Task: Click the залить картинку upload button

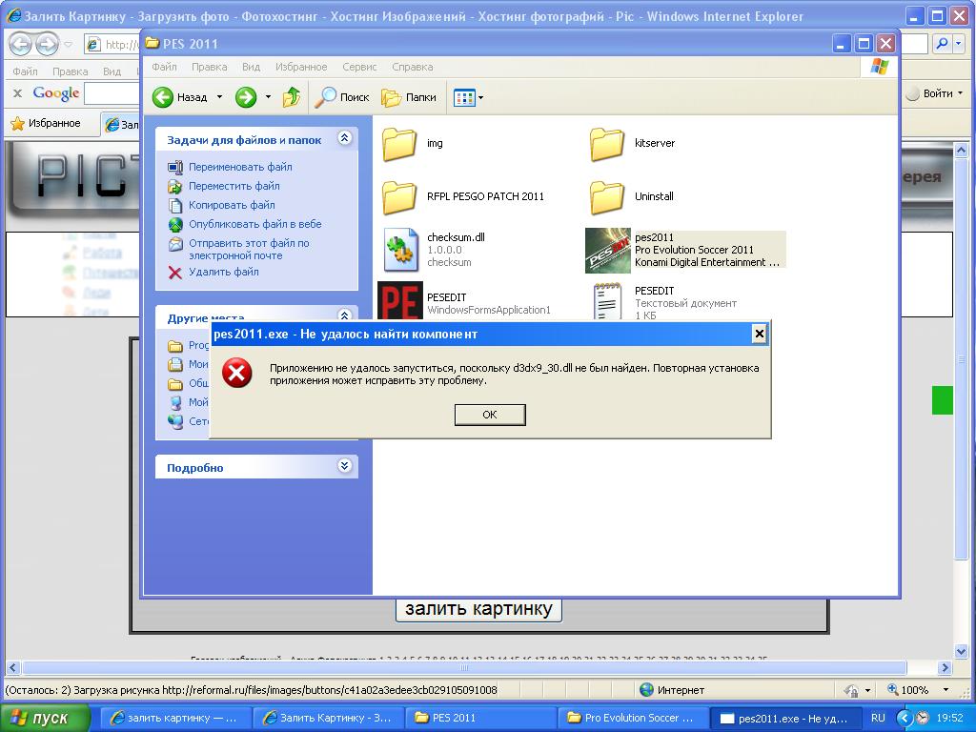Action: click(478, 609)
